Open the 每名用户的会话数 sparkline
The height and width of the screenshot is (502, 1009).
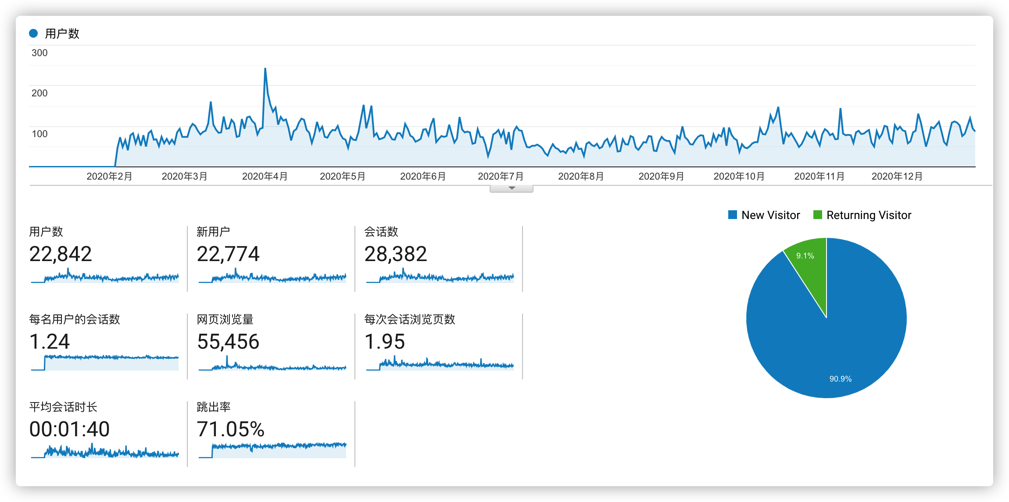(x=105, y=362)
